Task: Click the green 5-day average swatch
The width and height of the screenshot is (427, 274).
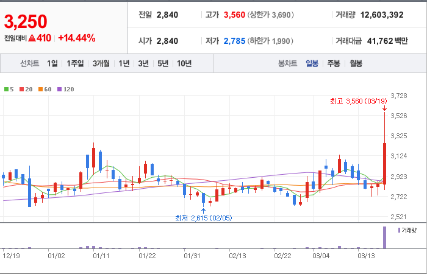Action: click(6, 89)
